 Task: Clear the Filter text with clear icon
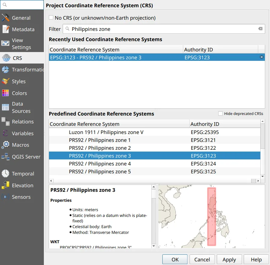[x=260, y=29]
